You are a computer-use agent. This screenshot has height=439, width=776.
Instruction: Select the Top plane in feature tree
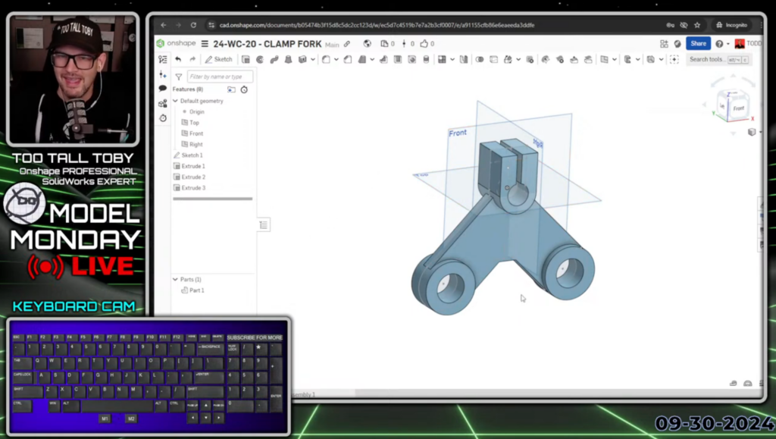tap(194, 123)
